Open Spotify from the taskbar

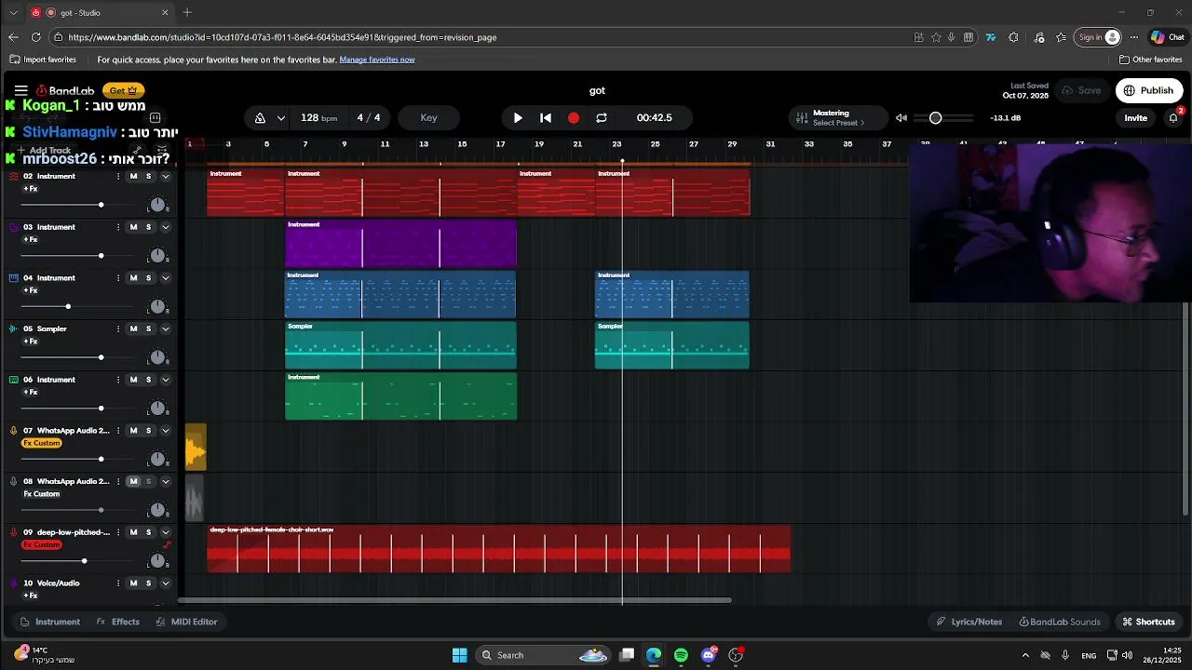(681, 655)
